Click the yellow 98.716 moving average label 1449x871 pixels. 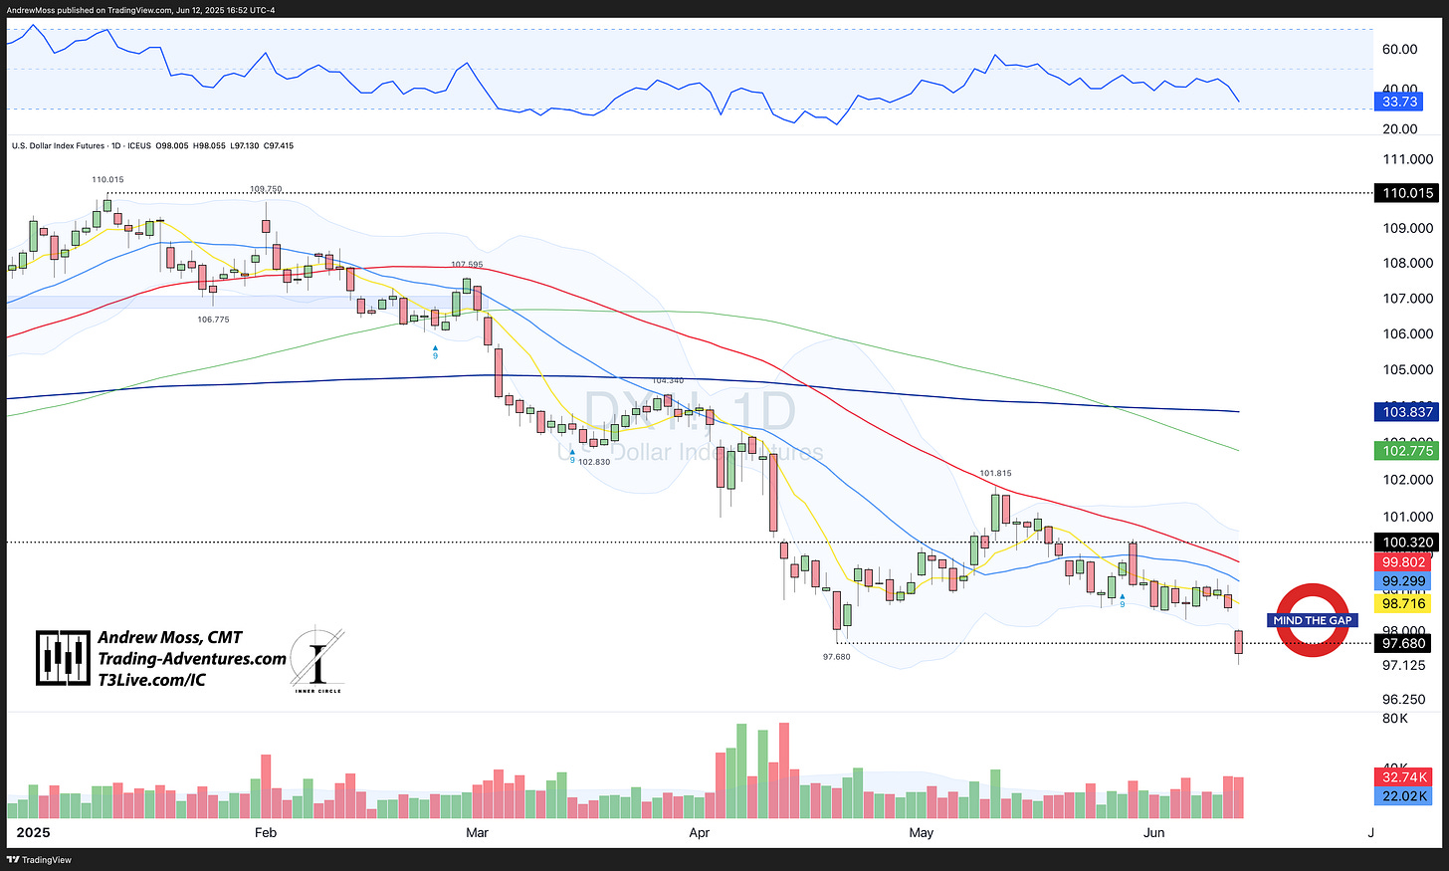point(1403,604)
